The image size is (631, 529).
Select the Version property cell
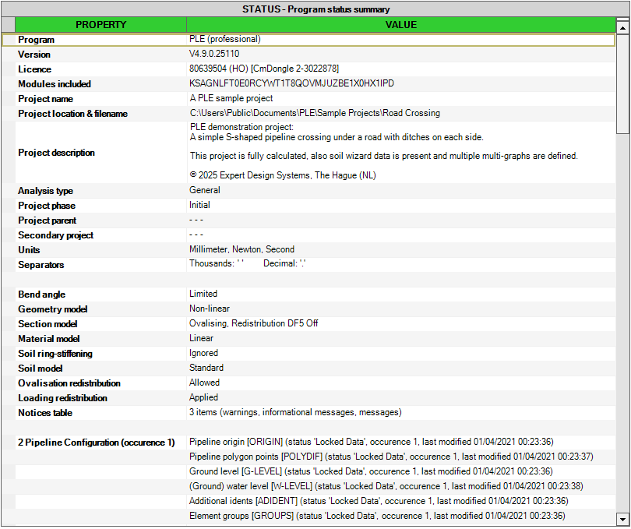[x=34, y=55]
